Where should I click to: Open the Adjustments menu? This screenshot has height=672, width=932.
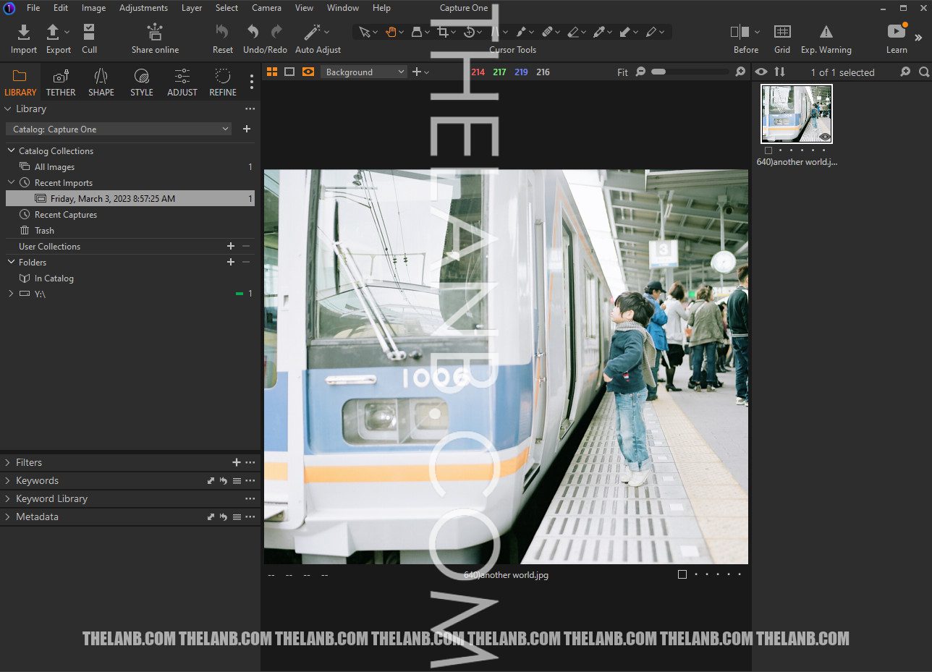click(143, 8)
